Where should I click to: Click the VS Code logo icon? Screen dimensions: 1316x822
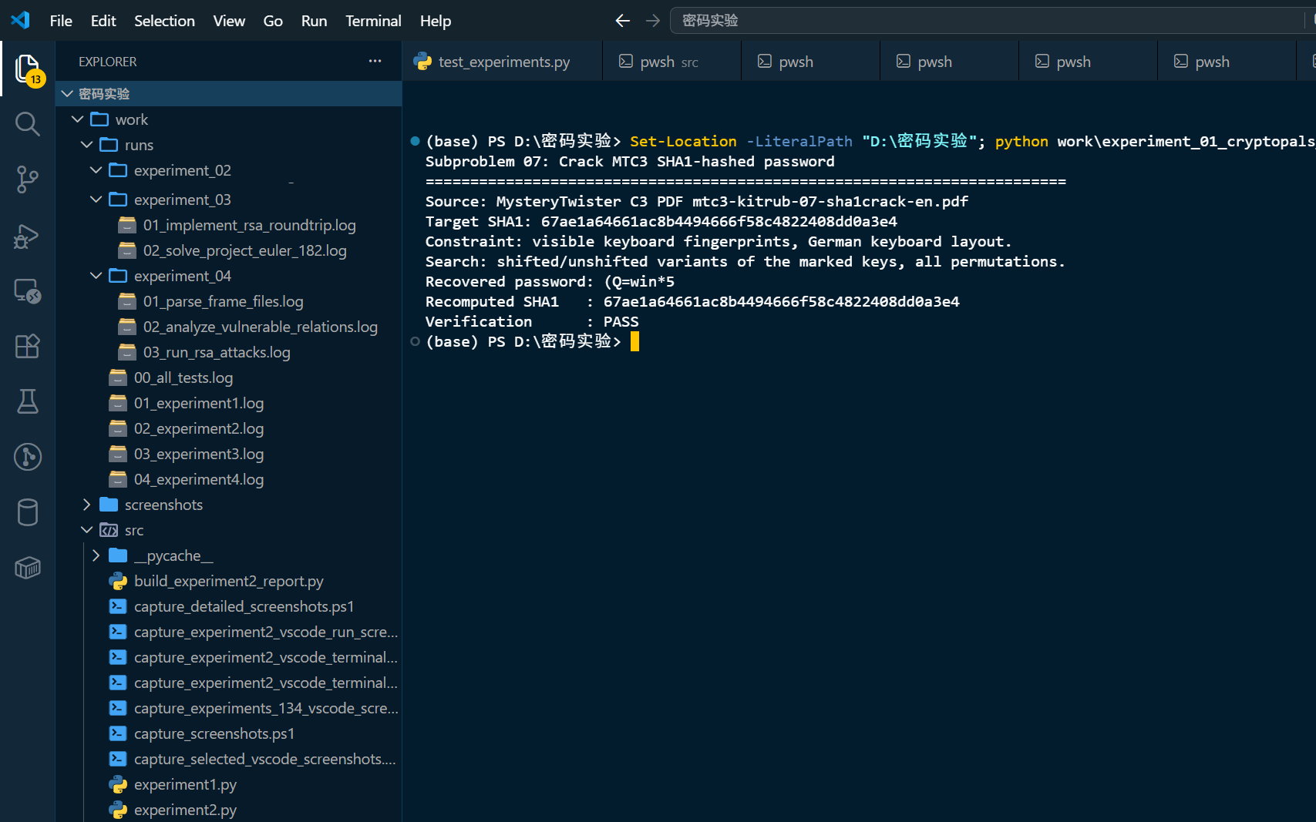coord(21,20)
